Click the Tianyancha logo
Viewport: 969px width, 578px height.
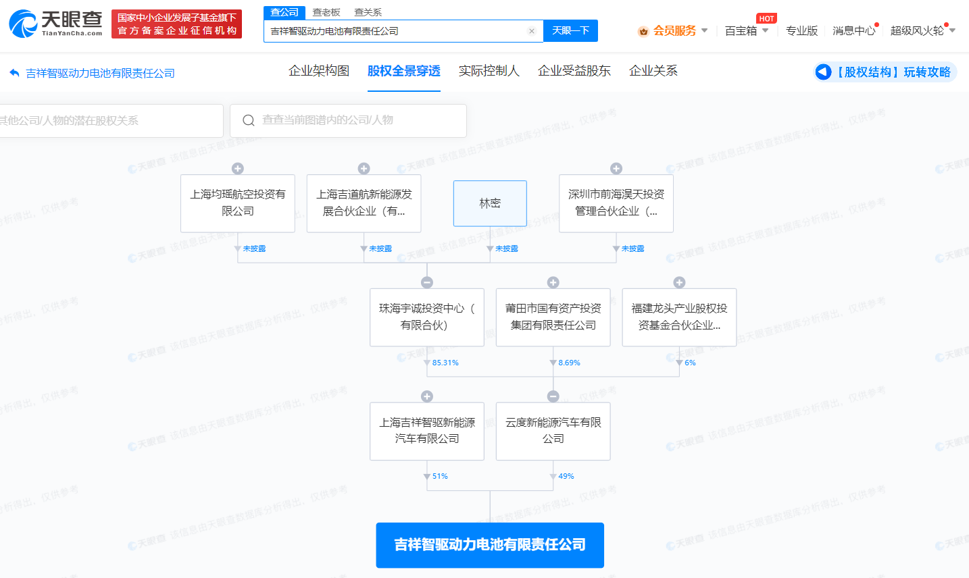point(55,24)
